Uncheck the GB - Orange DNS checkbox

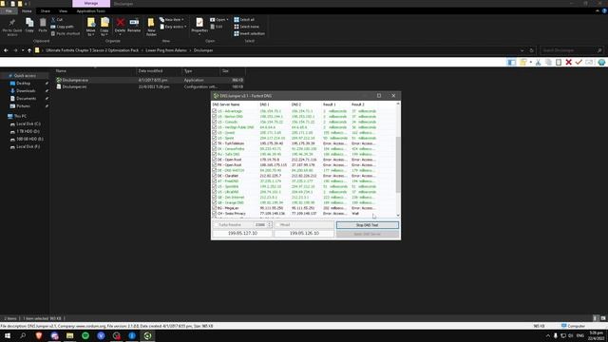click(x=215, y=202)
